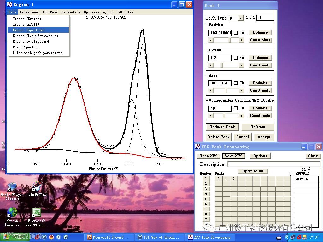Image resolution: width=323 pixels, height=242 pixels.
Task: Open the Background menu
Action: (x=29, y=12)
